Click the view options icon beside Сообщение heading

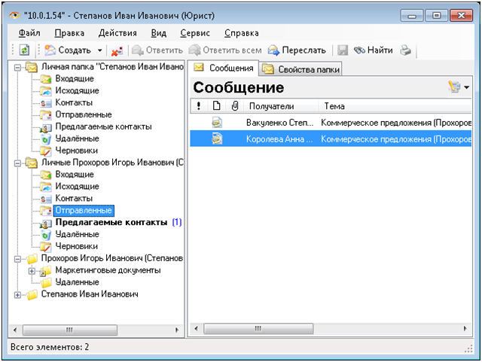454,87
